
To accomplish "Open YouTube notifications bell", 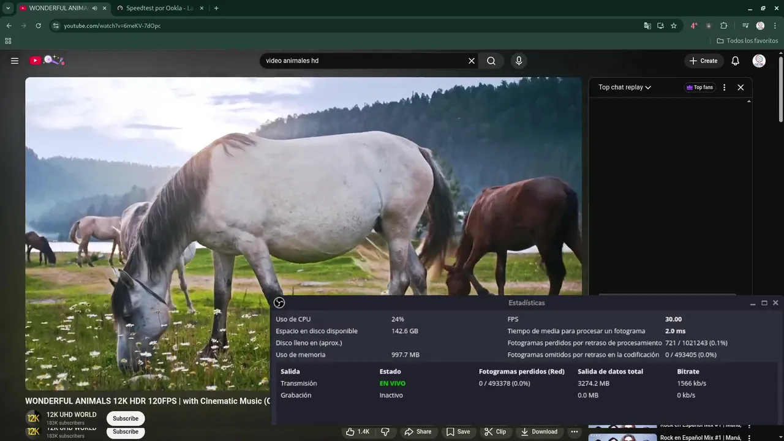I will [x=736, y=61].
